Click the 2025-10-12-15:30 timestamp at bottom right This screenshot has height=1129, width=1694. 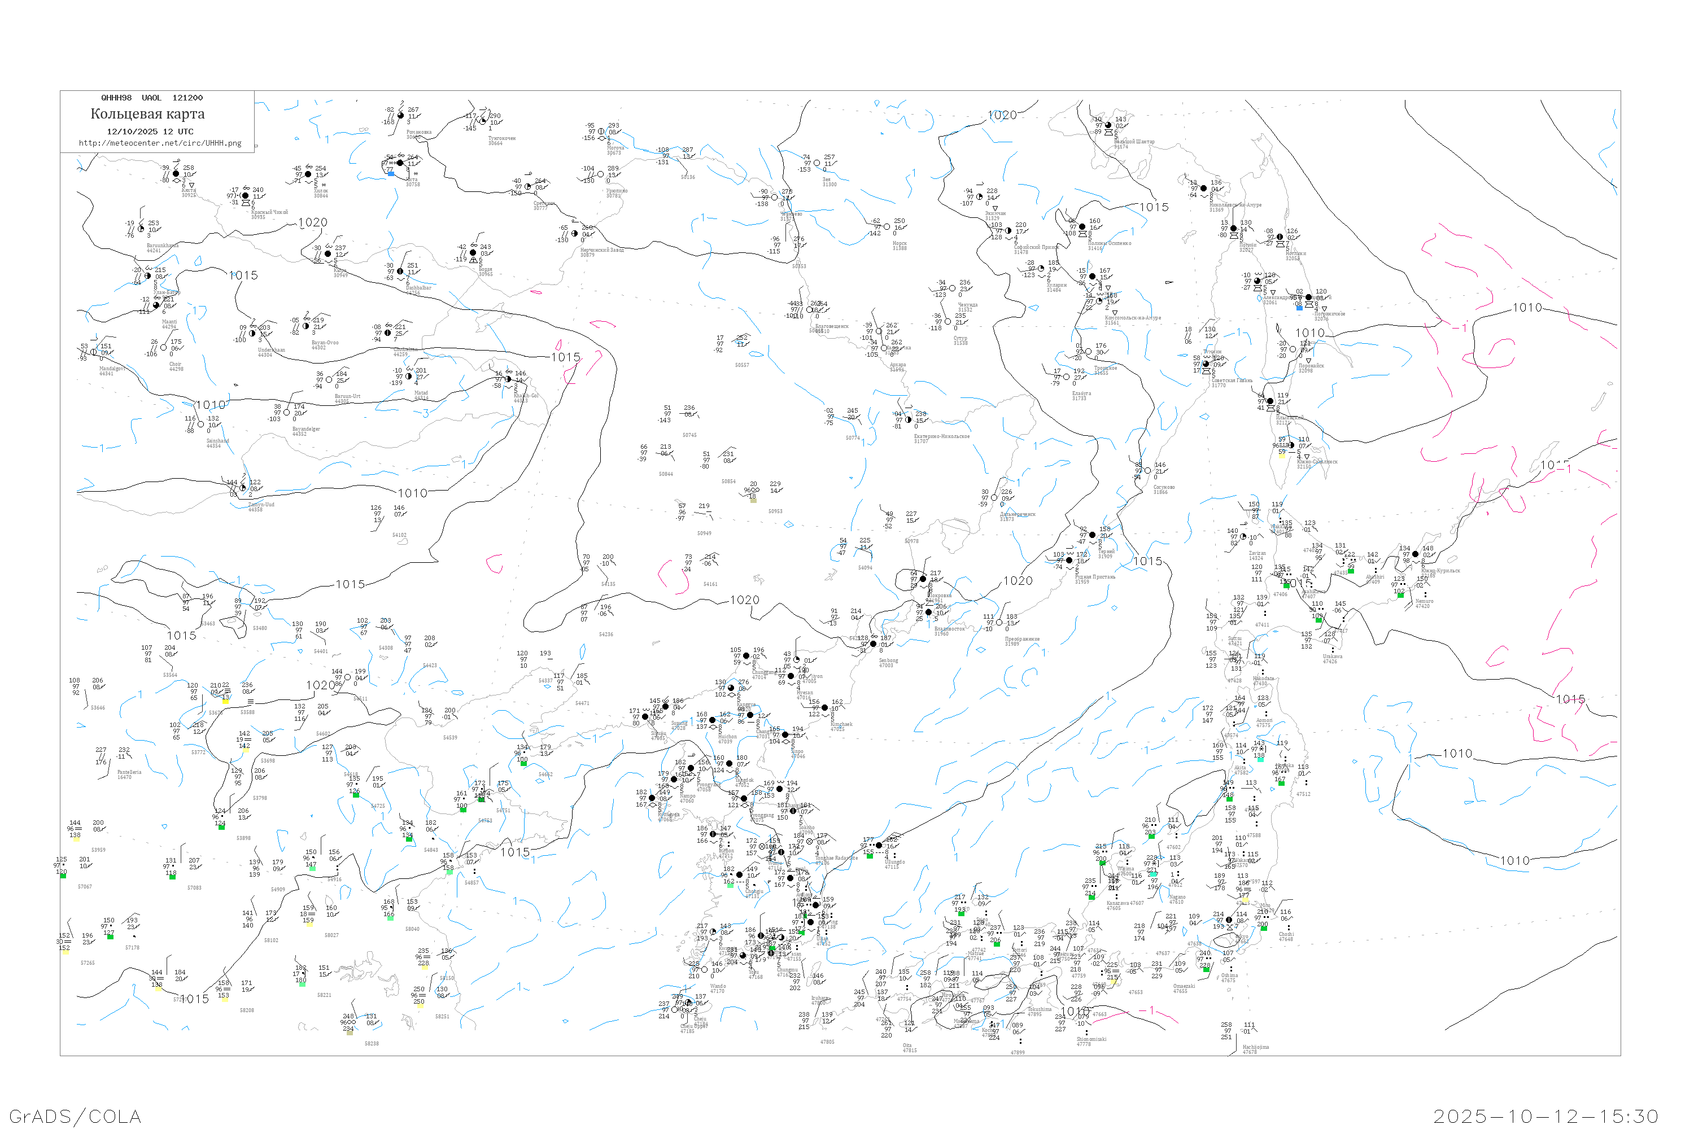(1545, 1116)
